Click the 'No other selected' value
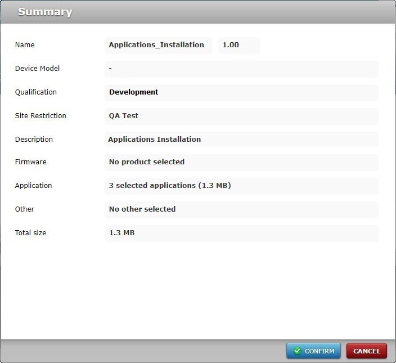The height and width of the screenshot is (363, 396). pyautogui.click(x=241, y=210)
